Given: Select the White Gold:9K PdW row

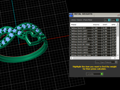Looking at the screenshot, I should 93,44.
